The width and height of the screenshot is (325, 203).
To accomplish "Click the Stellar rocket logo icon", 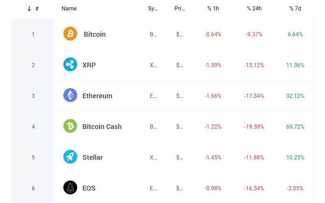I will click(70, 157).
